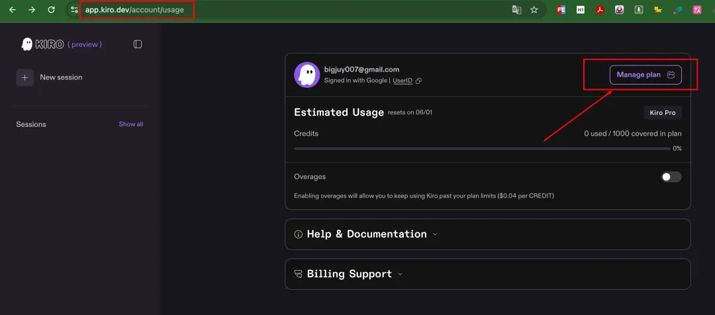Image resolution: width=715 pixels, height=315 pixels.
Task: Bookmark this page with star icon
Action: coord(534,9)
